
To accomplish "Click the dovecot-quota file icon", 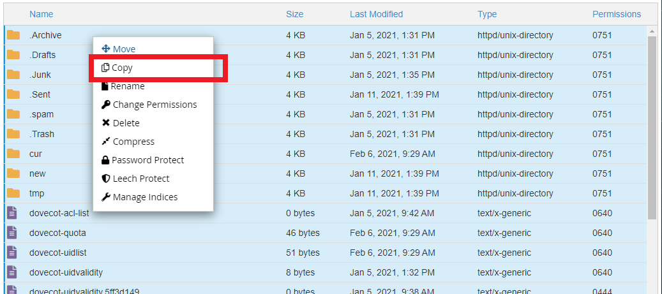I will [13, 233].
